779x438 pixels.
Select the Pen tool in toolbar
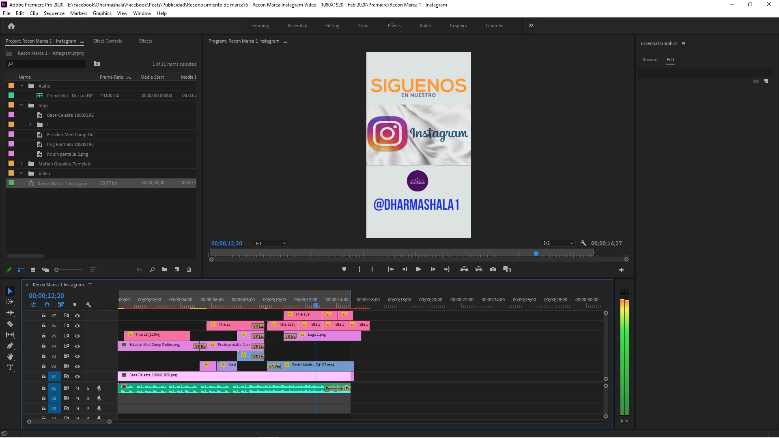coord(10,346)
